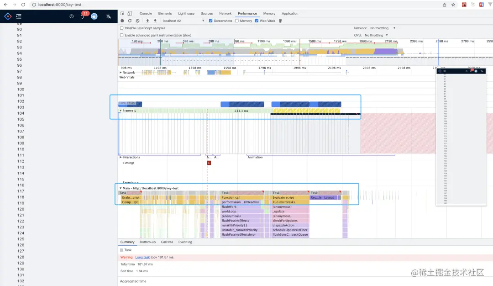This screenshot has width=493, height=286.
Task: Toggle the device toolbar icon
Action: (x=130, y=14)
